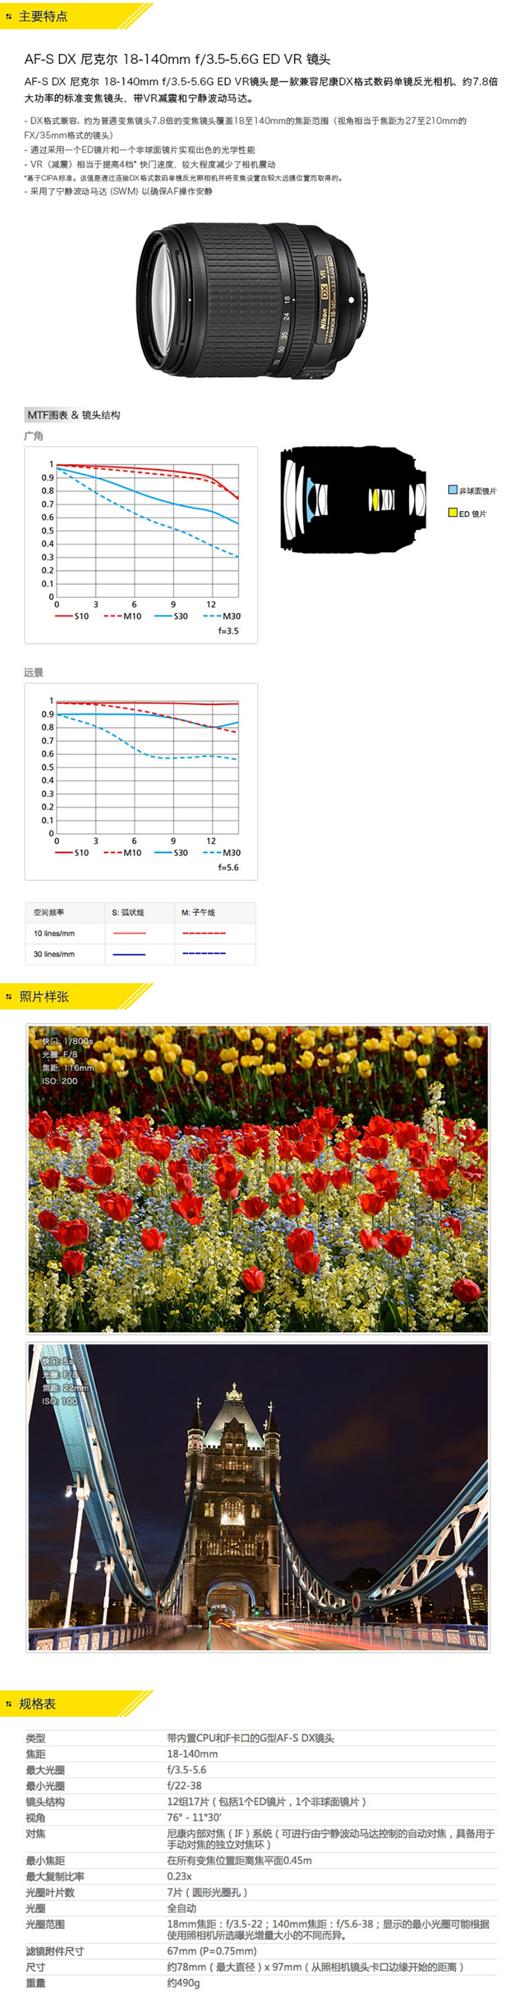Click the spec value 0.23x

(x=179, y=1876)
